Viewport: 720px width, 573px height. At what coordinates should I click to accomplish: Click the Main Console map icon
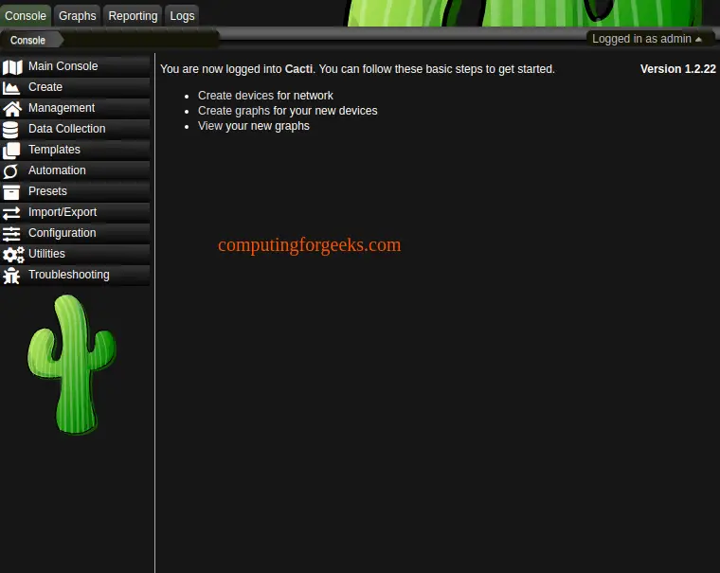tap(12, 67)
